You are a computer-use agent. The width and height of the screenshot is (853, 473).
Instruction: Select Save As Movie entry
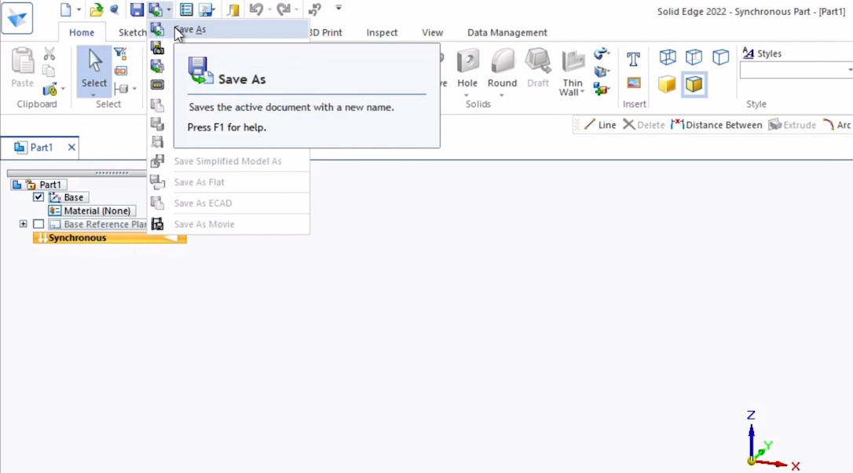229,224
